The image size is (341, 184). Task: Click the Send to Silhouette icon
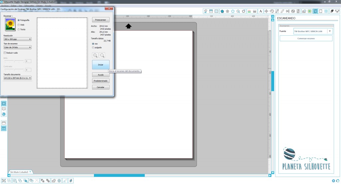337,11
